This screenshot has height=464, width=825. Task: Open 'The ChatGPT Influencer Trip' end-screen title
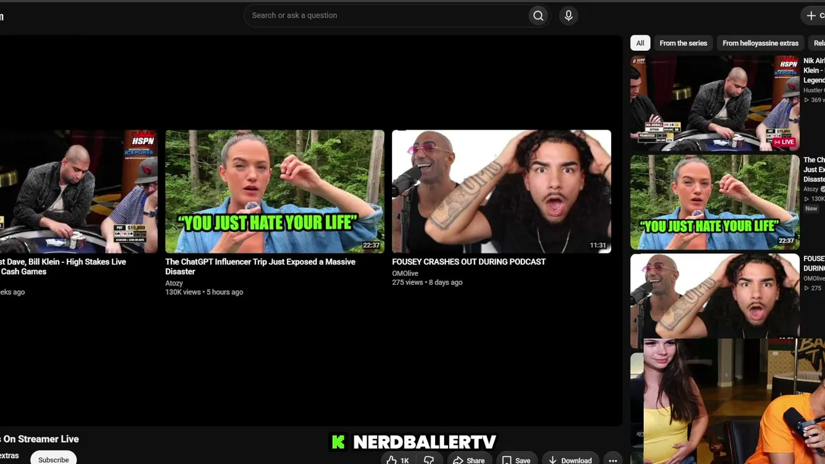(260, 266)
